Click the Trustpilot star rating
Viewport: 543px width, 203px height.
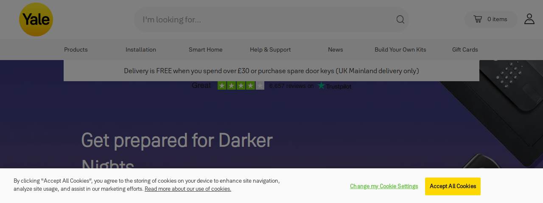tap(241, 85)
